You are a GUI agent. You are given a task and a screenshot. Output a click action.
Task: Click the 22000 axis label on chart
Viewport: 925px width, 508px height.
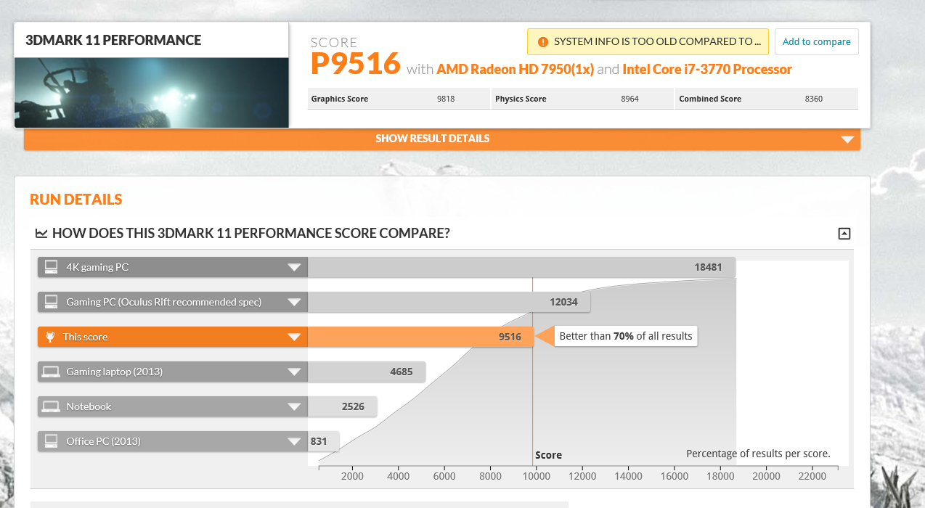click(x=812, y=476)
